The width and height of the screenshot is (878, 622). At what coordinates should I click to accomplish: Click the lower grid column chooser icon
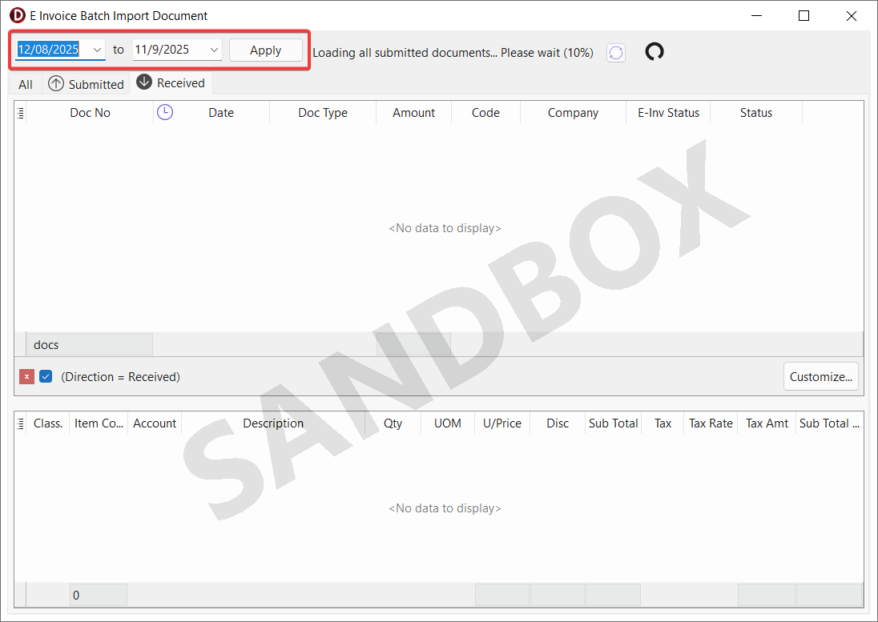point(21,423)
